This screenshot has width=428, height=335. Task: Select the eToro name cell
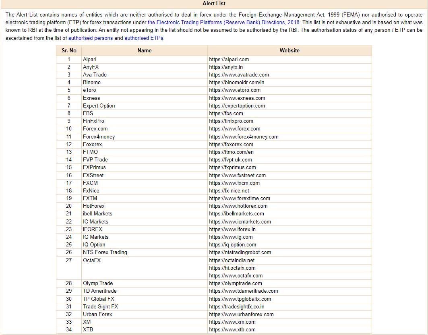coord(145,90)
